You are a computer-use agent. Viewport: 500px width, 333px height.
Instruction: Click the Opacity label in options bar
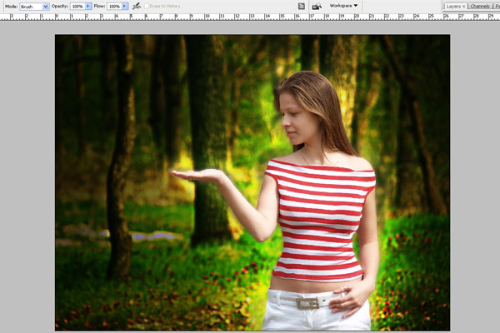tap(59, 6)
